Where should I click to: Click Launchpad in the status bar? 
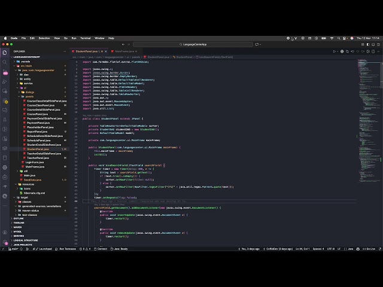44,249
